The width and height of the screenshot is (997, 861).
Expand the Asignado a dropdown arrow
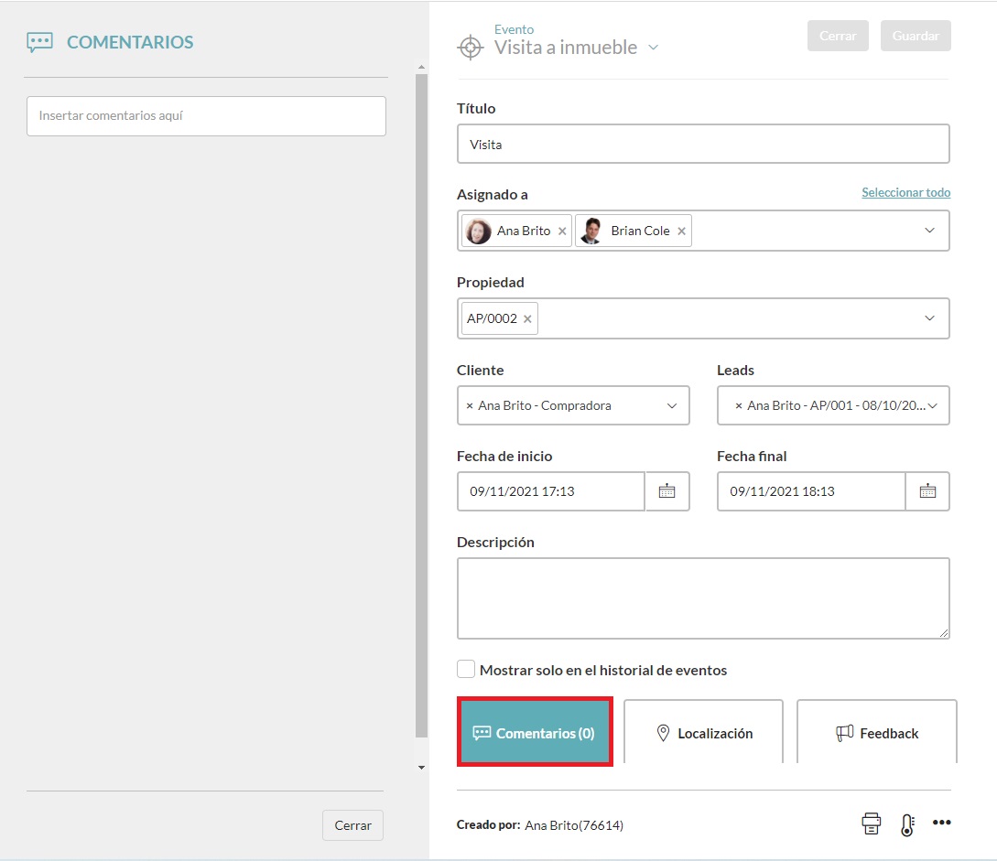pyautogui.click(x=929, y=230)
